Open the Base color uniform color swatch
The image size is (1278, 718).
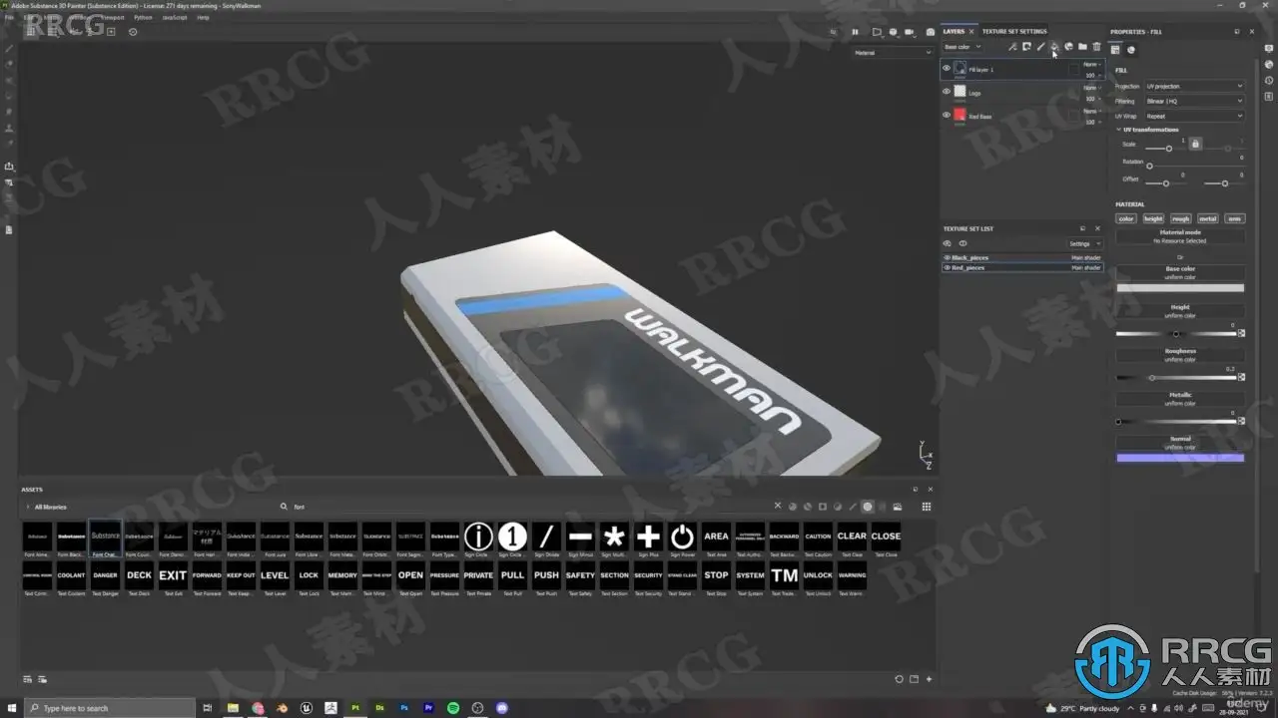pos(1180,288)
